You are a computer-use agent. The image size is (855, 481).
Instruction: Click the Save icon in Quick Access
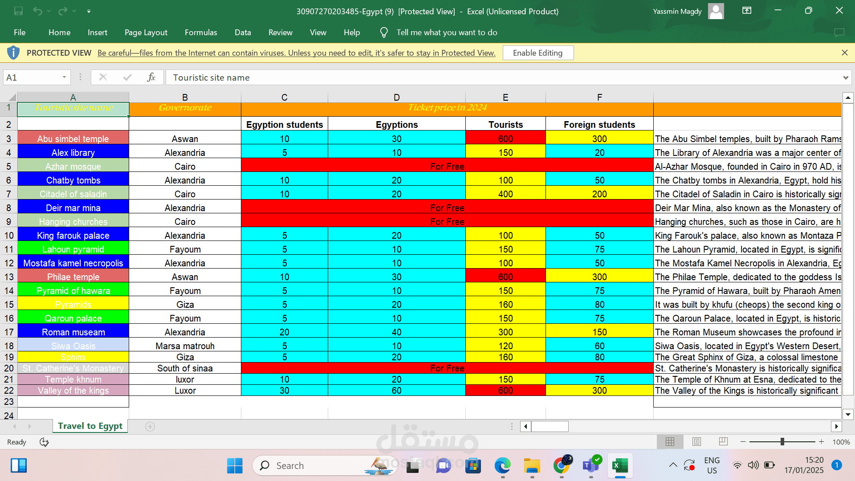tap(18, 11)
